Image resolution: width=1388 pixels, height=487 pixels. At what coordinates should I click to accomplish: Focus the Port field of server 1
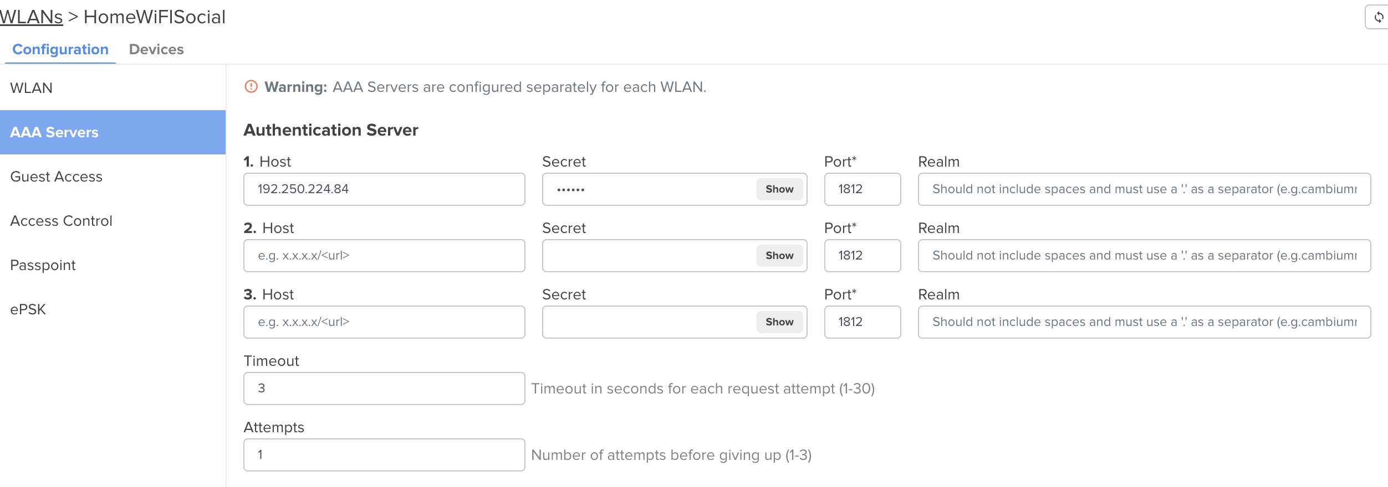[x=863, y=189]
